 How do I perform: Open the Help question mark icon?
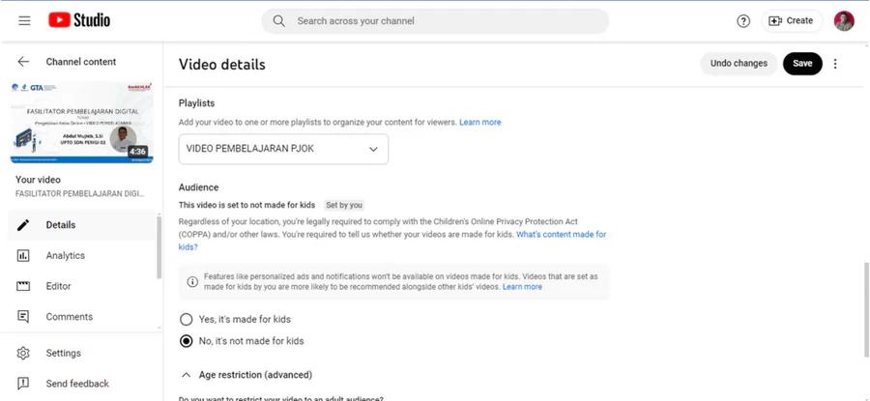(x=743, y=20)
